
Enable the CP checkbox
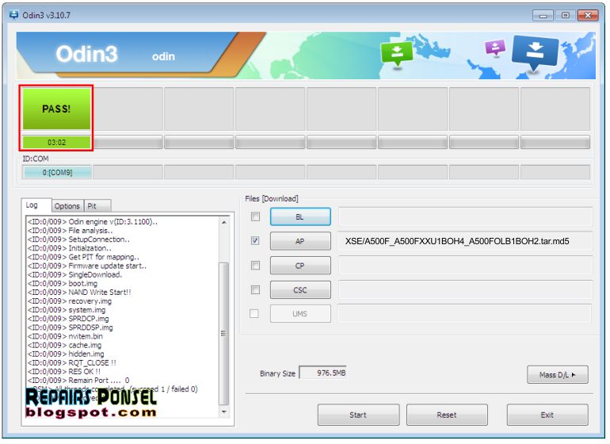(255, 266)
